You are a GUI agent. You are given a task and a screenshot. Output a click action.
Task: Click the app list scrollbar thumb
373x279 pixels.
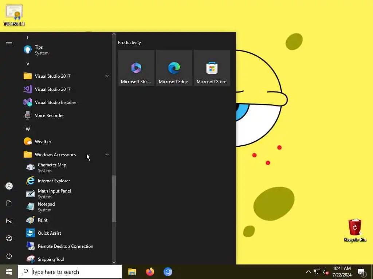coord(114,199)
